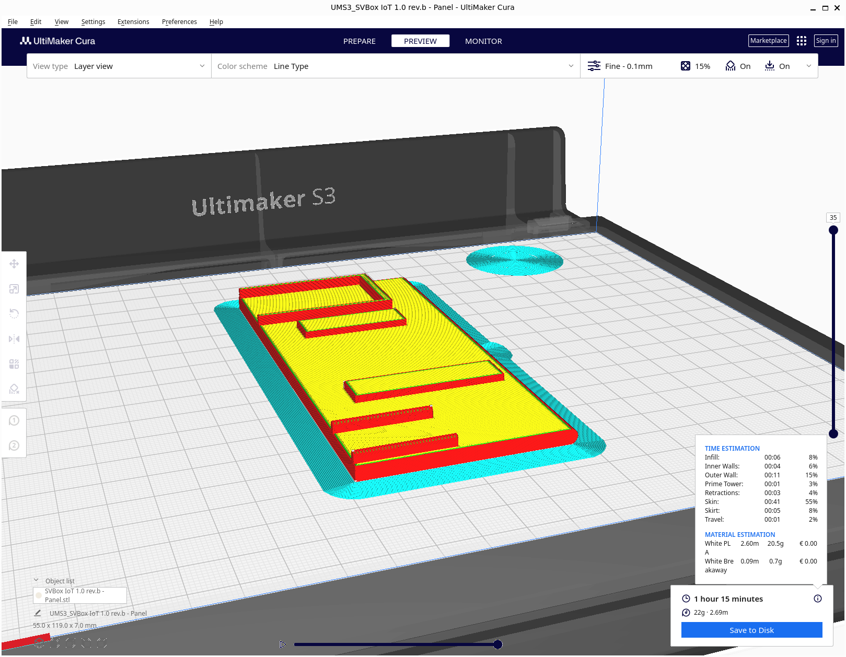Viewport: 846px width, 657px height.
Task: Click the '1 hour 15 minutes' estimate
Action: [728, 599]
